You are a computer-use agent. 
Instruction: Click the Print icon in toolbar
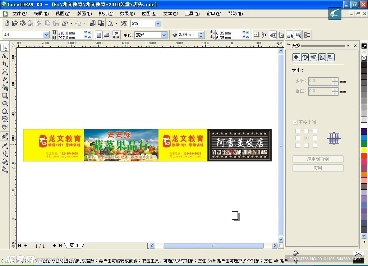(x=31, y=23)
